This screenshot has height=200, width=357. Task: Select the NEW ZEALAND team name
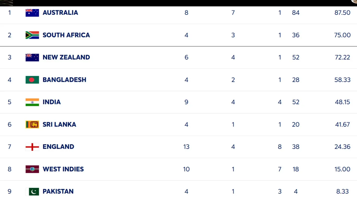66,57
